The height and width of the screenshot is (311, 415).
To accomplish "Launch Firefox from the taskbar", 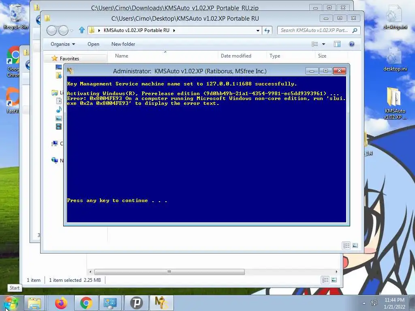I will tap(61, 303).
